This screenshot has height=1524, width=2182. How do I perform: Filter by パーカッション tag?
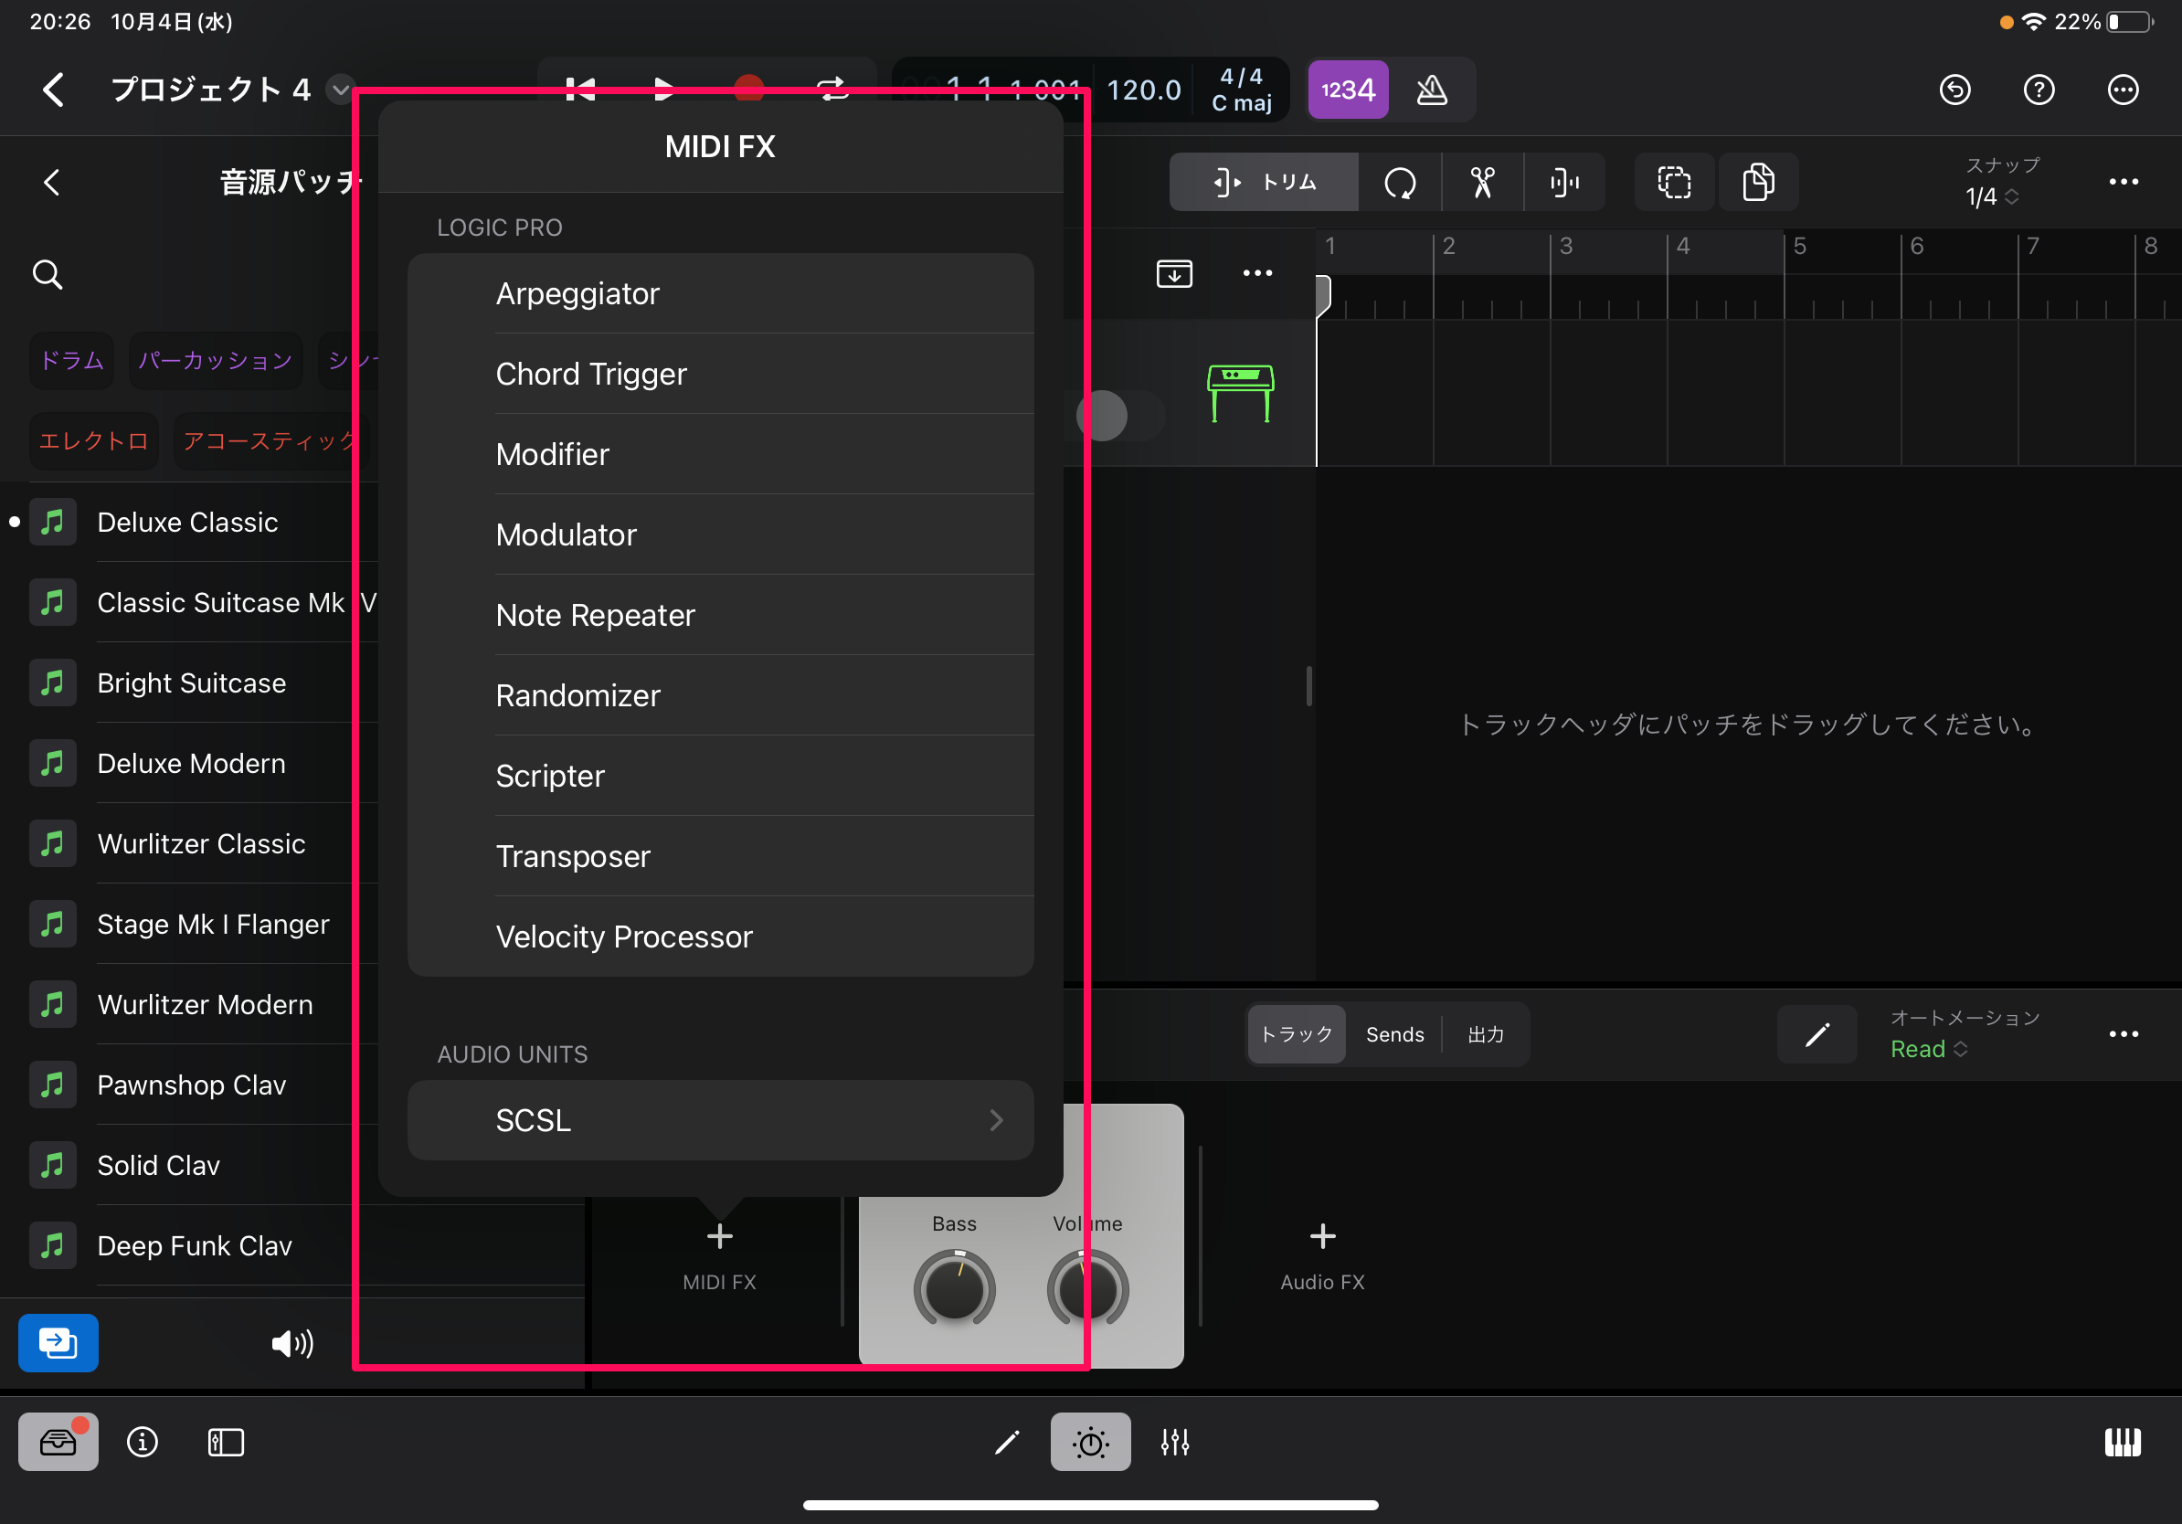(215, 360)
